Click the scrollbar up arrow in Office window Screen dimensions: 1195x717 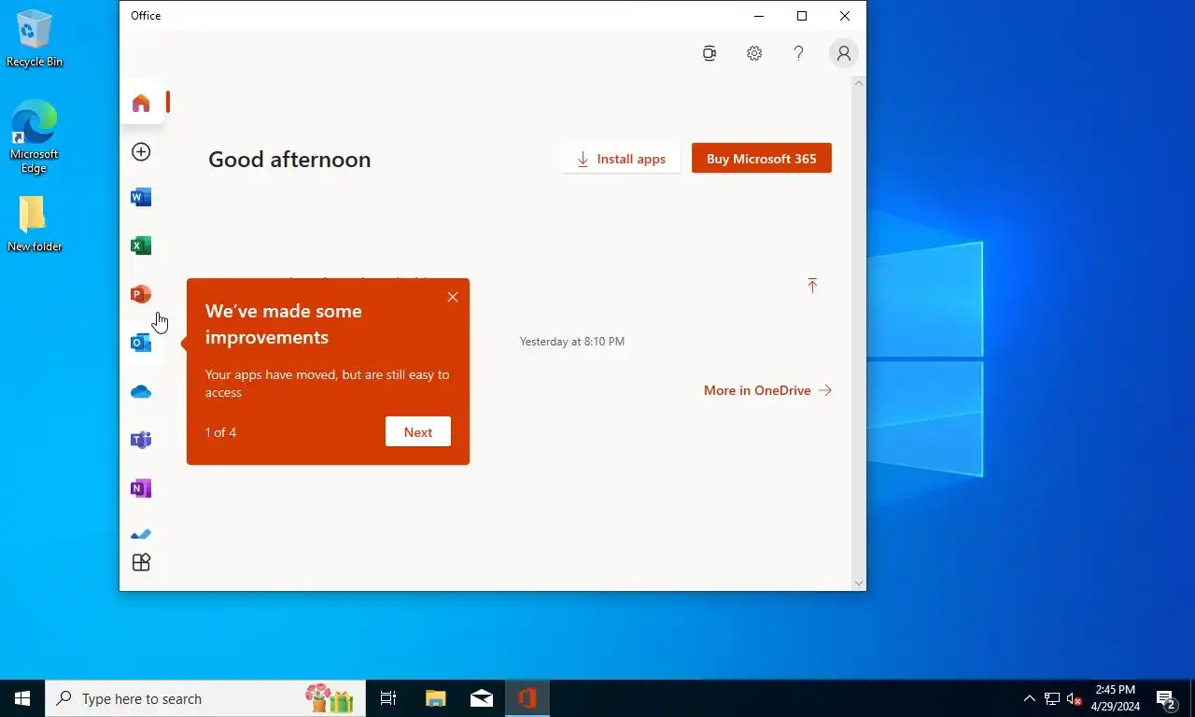[x=859, y=83]
